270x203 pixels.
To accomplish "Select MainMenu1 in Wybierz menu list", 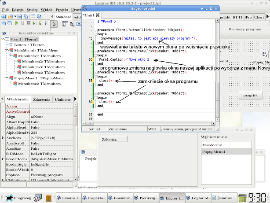I will click(x=226, y=145).
